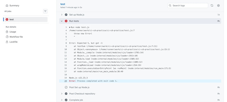This screenshot has height=102, width=227.
Task: Click the failed icon on Run tests
Action: coord(66,21)
